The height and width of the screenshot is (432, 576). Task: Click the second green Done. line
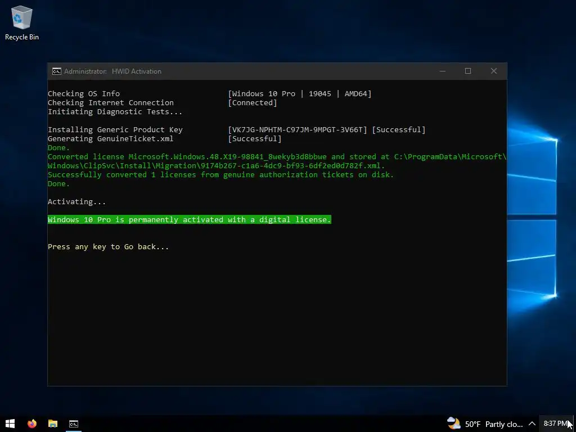click(58, 184)
